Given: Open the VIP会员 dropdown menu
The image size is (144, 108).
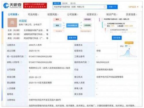Looking at the screenshot, I should pyautogui.click(x=133, y=7).
